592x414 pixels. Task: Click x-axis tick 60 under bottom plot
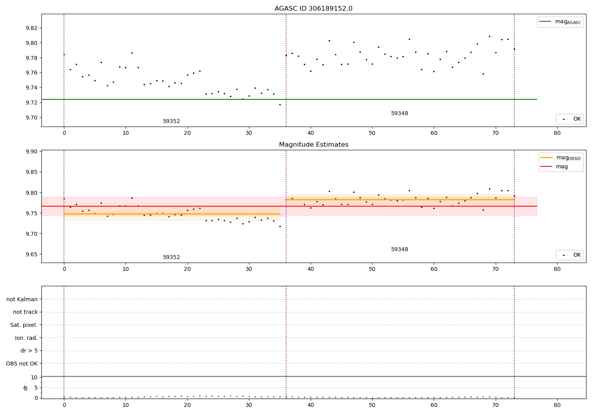(434, 405)
